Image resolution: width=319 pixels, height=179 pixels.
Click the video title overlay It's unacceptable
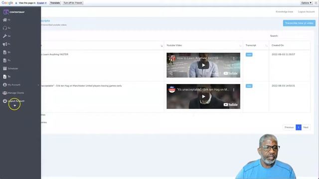(203, 89)
